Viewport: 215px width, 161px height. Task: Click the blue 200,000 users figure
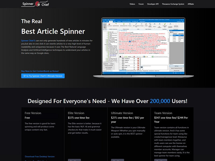click(x=160, y=101)
